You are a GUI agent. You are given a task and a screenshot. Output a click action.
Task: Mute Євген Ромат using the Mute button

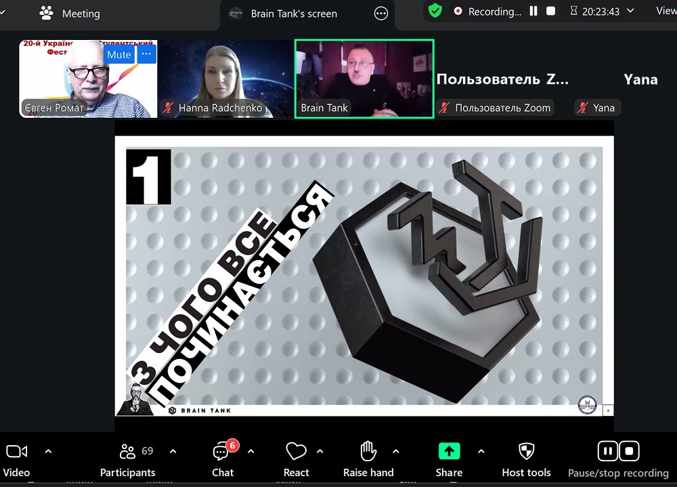[119, 54]
